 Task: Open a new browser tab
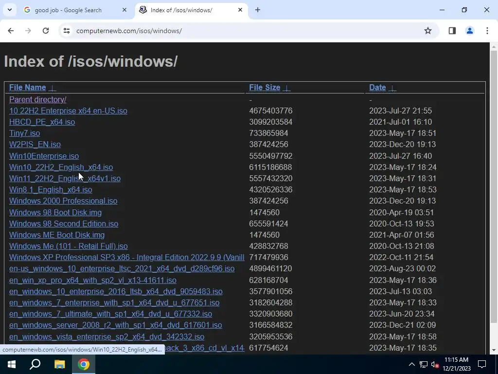[x=258, y=10]
